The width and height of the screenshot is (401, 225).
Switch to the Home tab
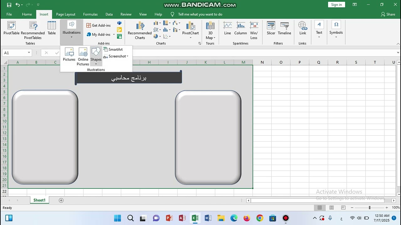27,14
